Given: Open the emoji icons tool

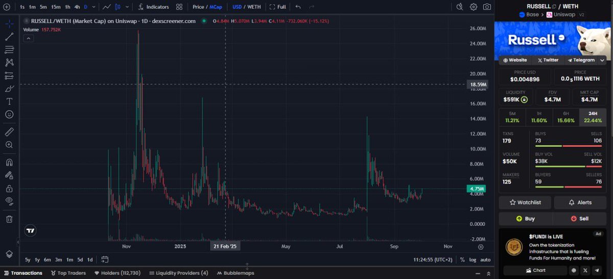Looking at the screenshot, I should coord(9,114).
